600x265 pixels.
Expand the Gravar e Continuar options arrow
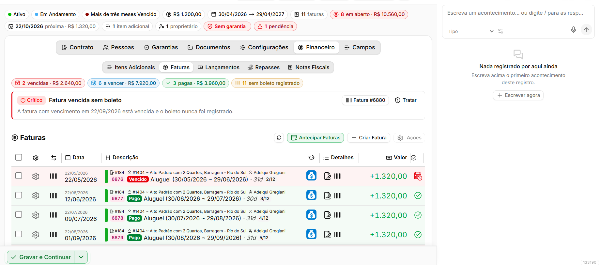81,257
